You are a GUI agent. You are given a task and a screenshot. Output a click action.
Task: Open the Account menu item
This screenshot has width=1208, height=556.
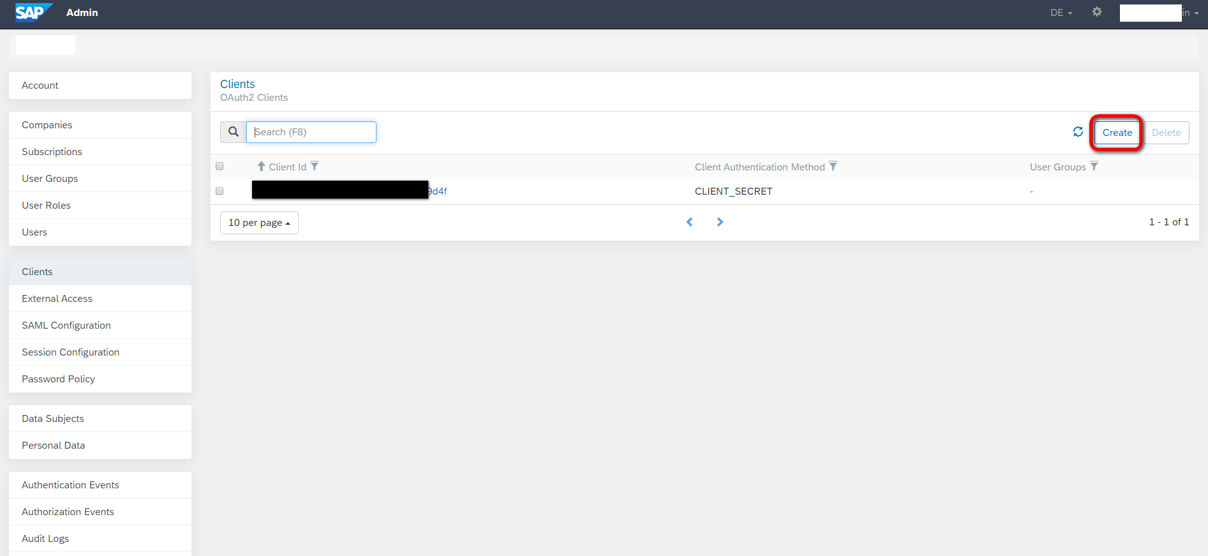click(x=100, y=86)
